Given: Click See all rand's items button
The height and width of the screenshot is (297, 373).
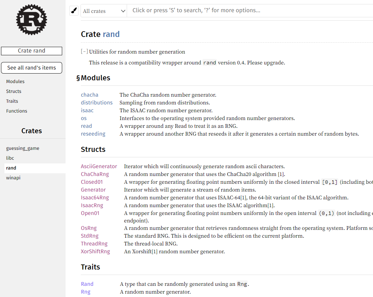Looking at the screenshot, I should click(32, 68).
